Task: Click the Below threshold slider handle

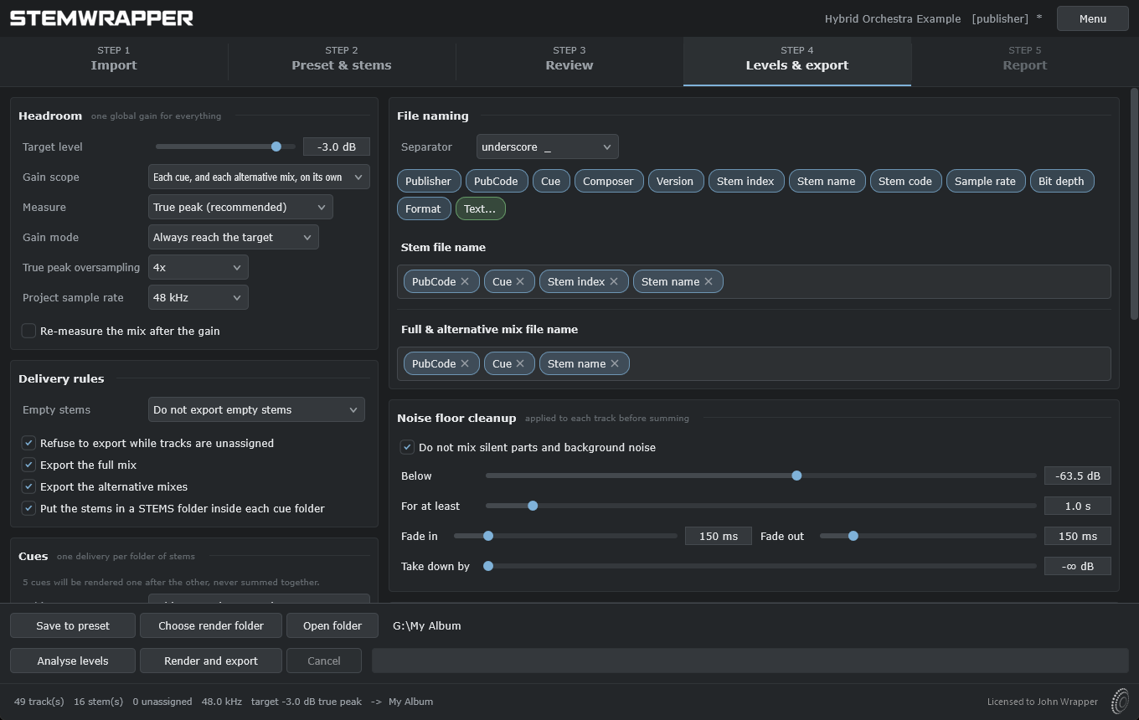Action: [x=796, y=476]
